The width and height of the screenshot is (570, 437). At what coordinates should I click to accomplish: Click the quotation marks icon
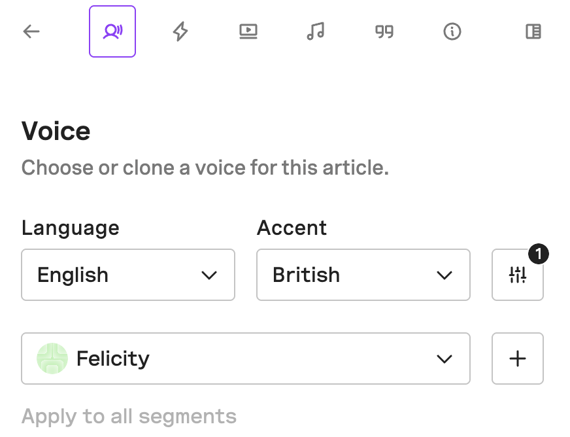(x=384, y=31)
